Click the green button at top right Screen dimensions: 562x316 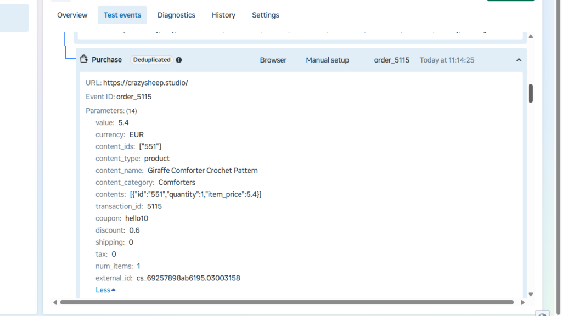point(510,1)
